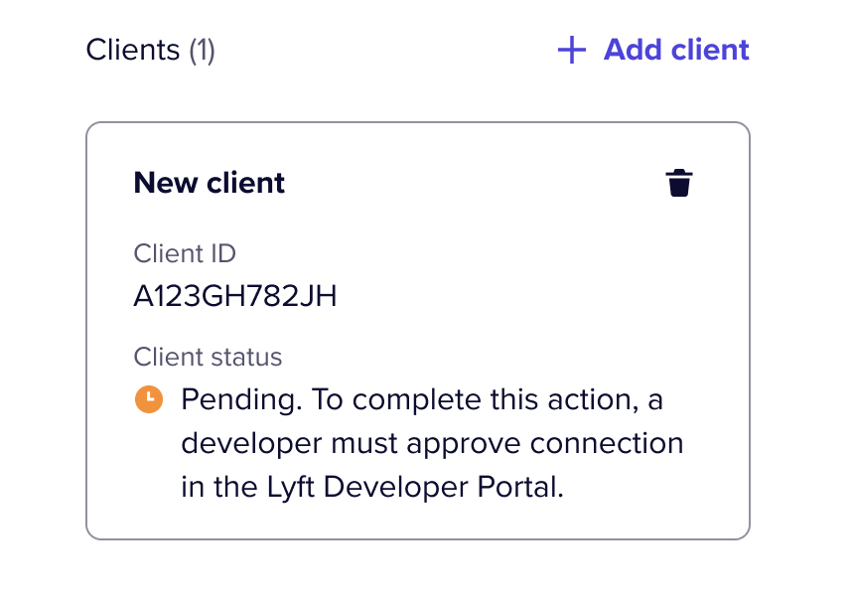
Task: Click the (1) clients count
Action: pos(202,50)
